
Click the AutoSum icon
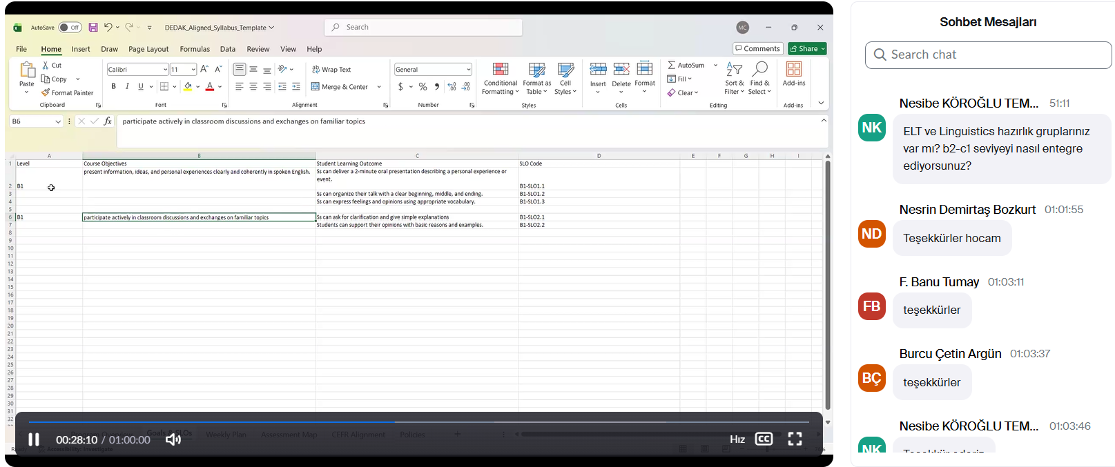686,65
